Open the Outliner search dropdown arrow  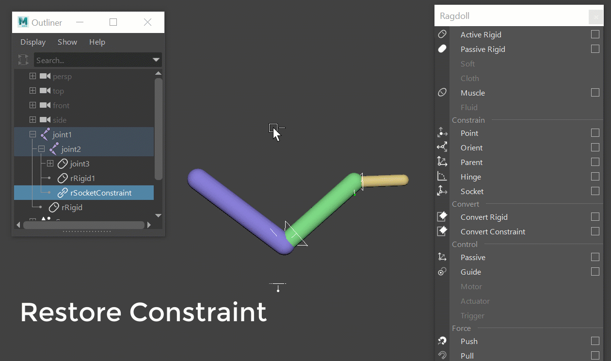(156, 60)
